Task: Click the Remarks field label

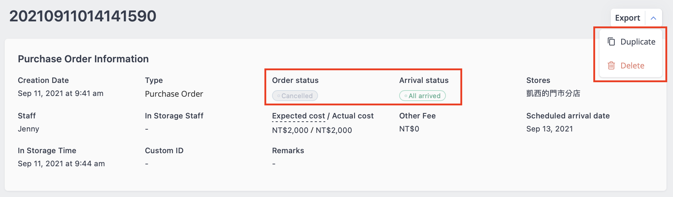Action: tap(288, 151)
